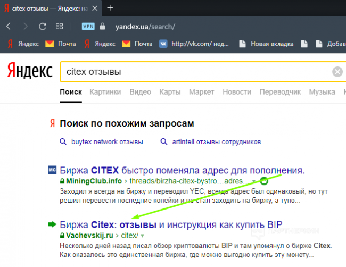This screenshot has height=267, width=346.
Task: Click the browser back arrow
Action: point(9,26)
